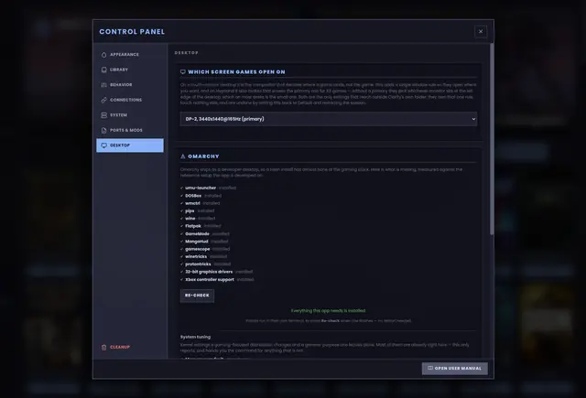Click the Control Panel title
586x398 pixels.
[132, 32]
